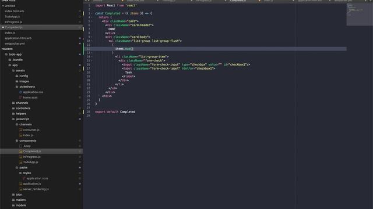The height and width of the screenshot is (209, 373).
Task: Click the 'DONE' text on line 7
Action: [111, 29]
